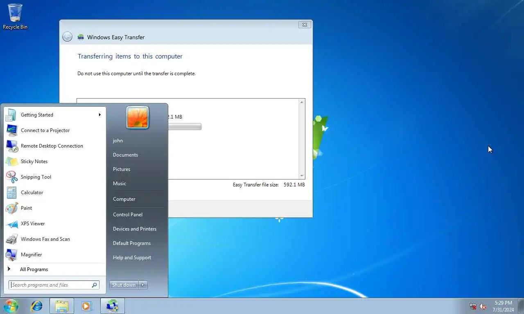The width and height of the screenshot is (524, 314).
Task: Open Pictures from the Start menu
Action: [122, 169]
